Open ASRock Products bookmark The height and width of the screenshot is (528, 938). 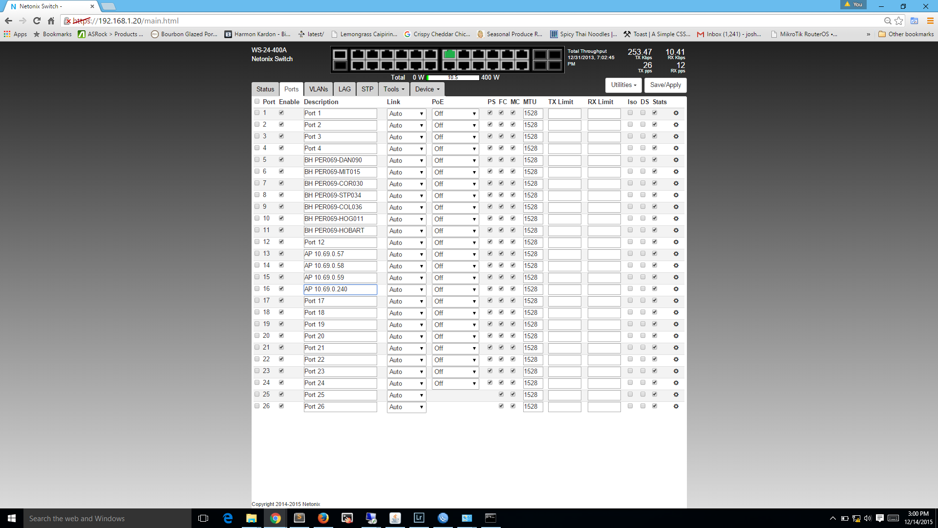coord(110,34)
